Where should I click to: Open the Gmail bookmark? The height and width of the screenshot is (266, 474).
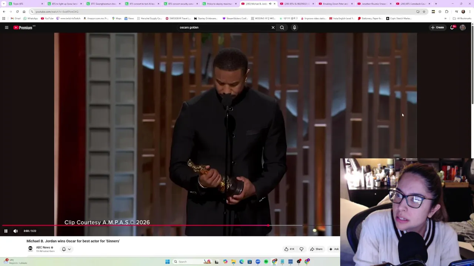coord(16,18)
